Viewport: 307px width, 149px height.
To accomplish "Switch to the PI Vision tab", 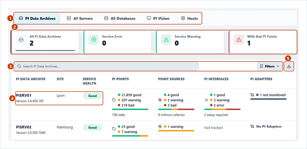I will click(158, 18).
